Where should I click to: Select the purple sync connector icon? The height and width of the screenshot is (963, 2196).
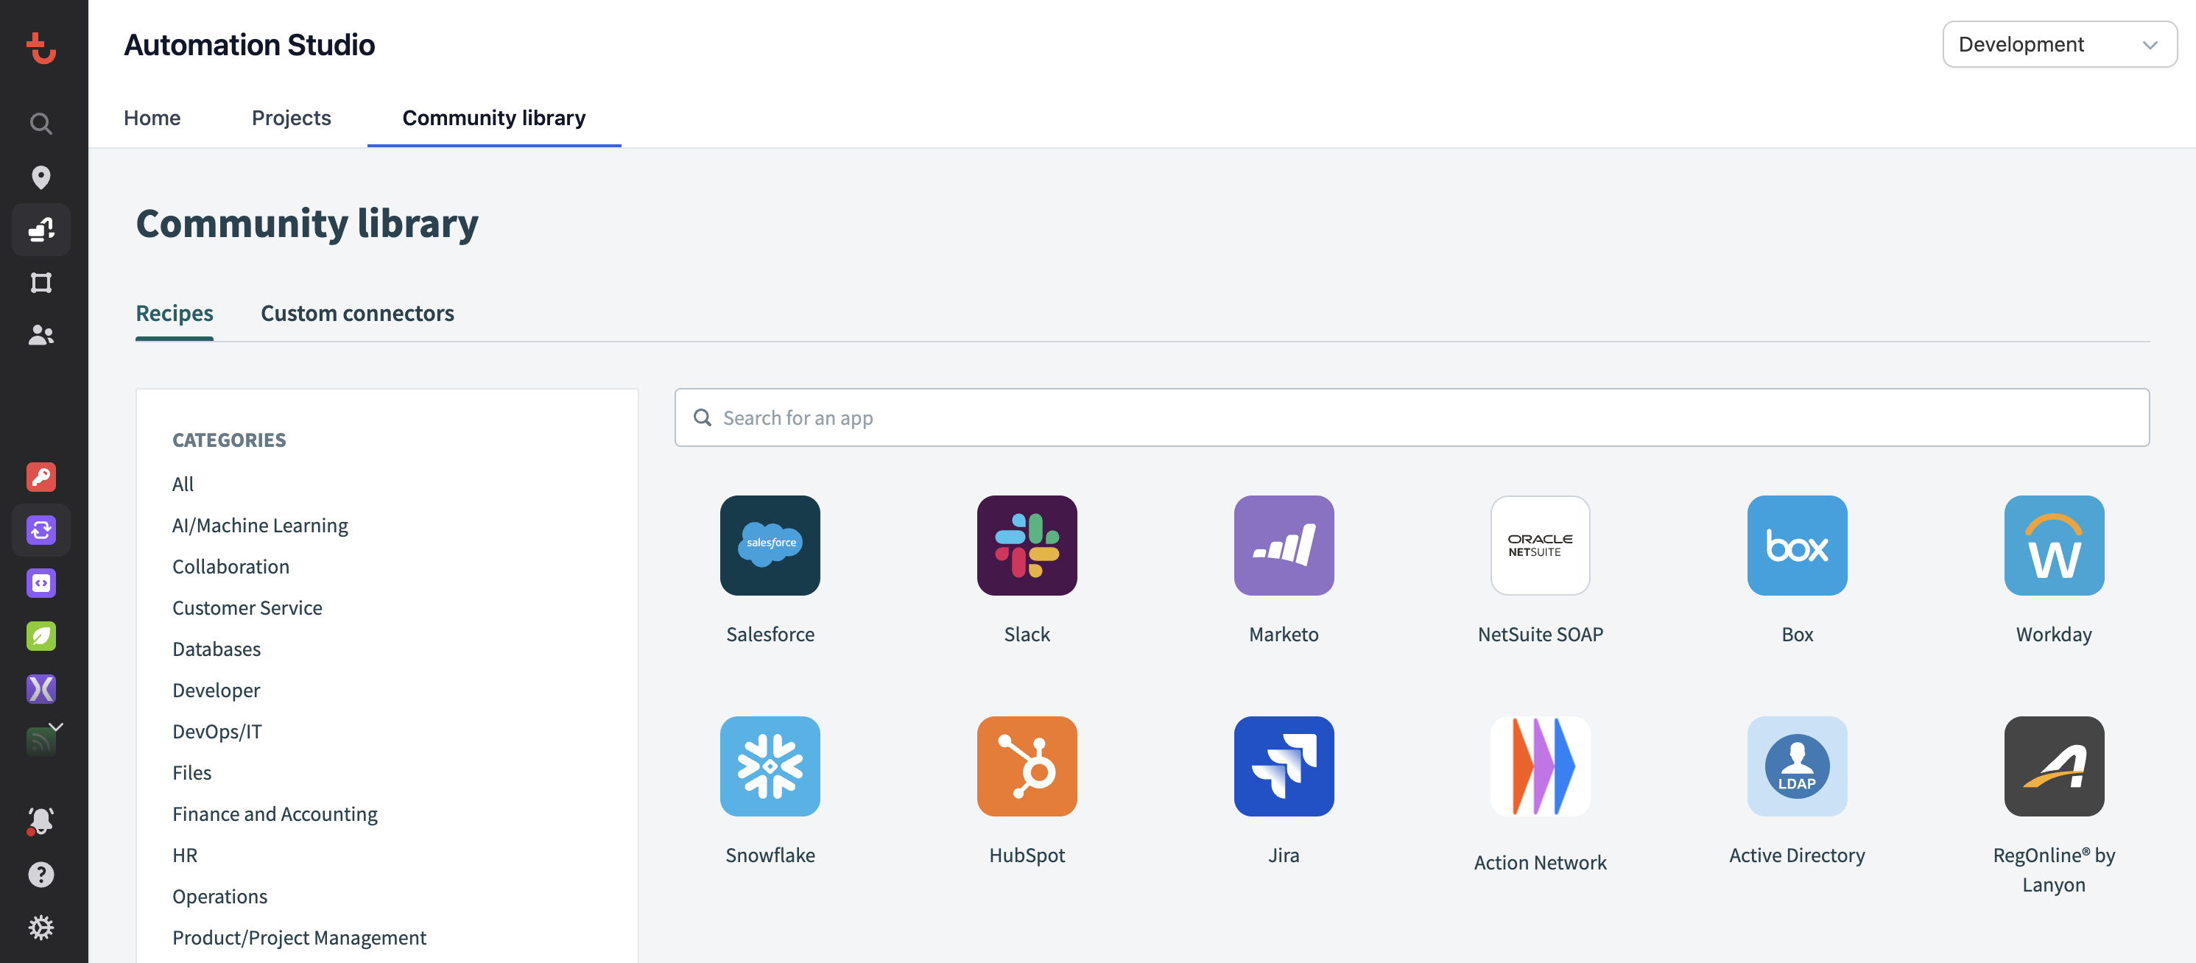[x=41, y=530]
